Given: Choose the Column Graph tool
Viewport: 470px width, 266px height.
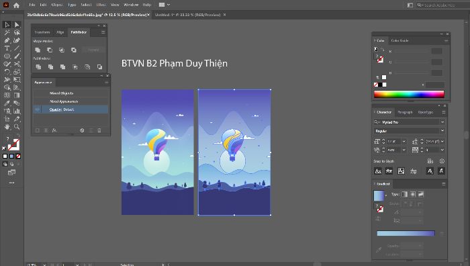Looking at the screenshot, I should 17,112.
